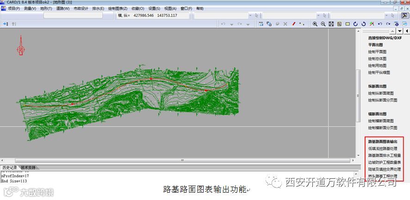Click the rotate clockwise icon

point(355,24)
